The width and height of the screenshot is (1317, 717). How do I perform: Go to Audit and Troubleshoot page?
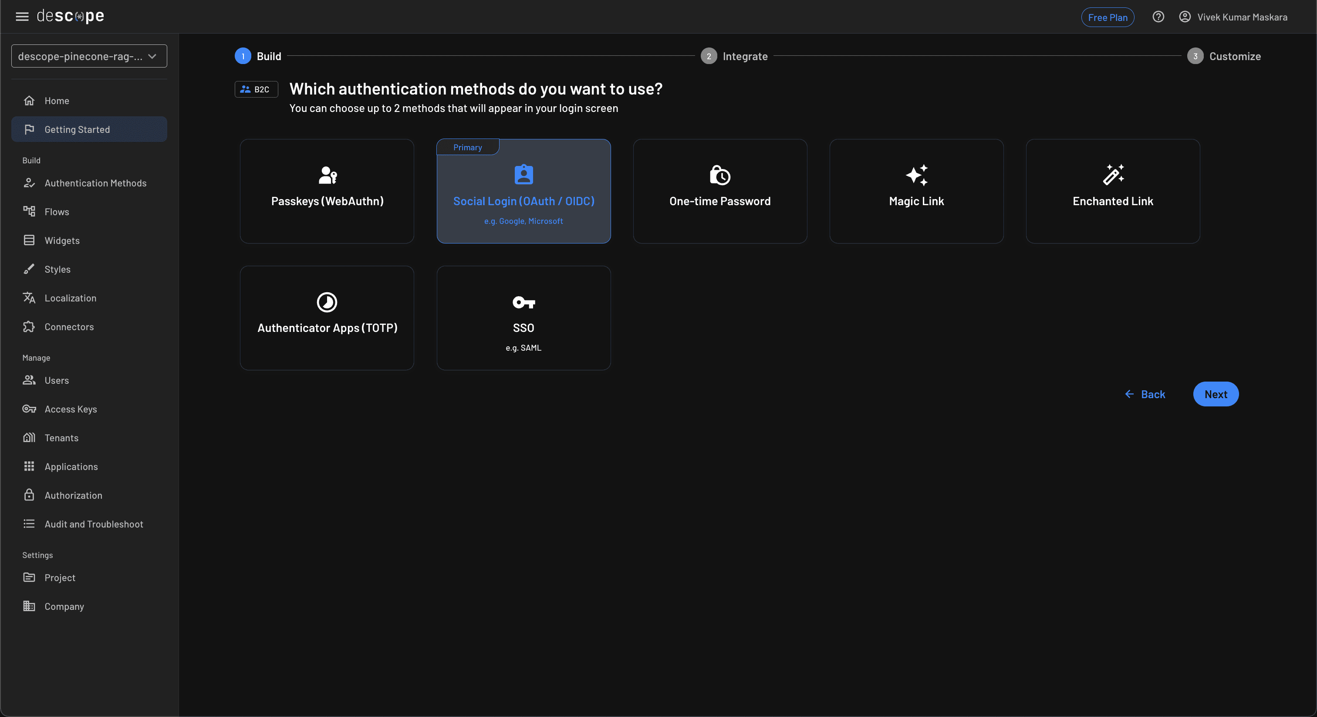[x=94, y=524]
